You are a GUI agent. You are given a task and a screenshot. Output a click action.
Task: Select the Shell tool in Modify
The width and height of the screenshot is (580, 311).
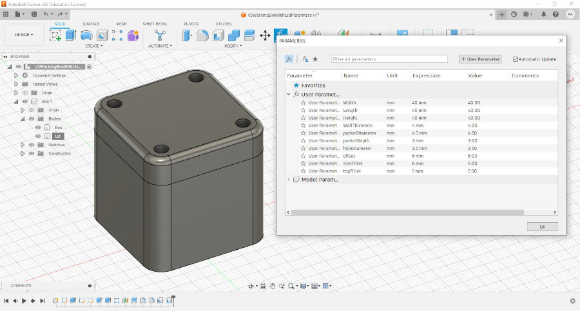[218, 35]
